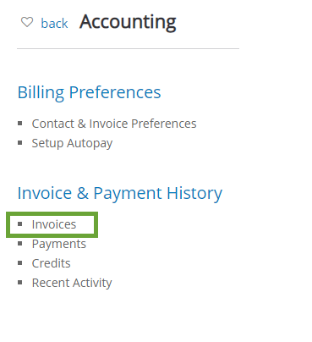Open the Credits page

tap(51, 263)
